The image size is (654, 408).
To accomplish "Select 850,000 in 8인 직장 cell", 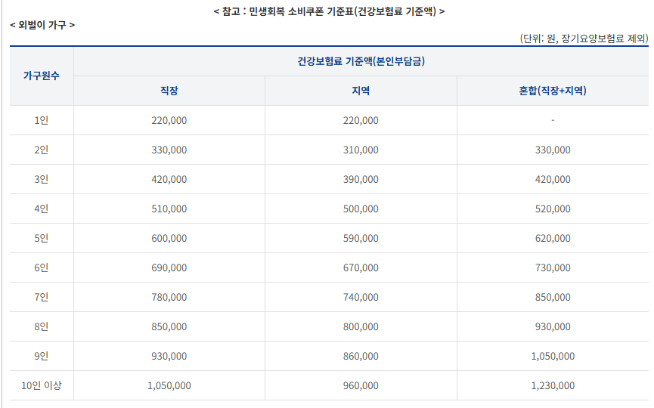I will point(169,326).
